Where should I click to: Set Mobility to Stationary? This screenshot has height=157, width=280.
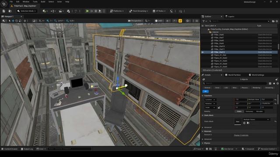[249, 112]
